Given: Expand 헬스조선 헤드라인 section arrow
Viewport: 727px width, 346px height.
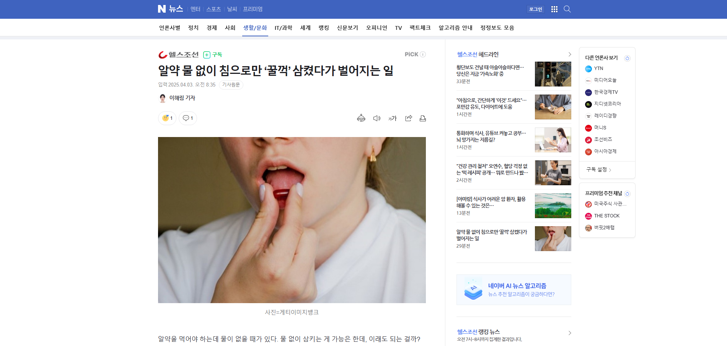Looking at the screenshot, I should [569, 54].
